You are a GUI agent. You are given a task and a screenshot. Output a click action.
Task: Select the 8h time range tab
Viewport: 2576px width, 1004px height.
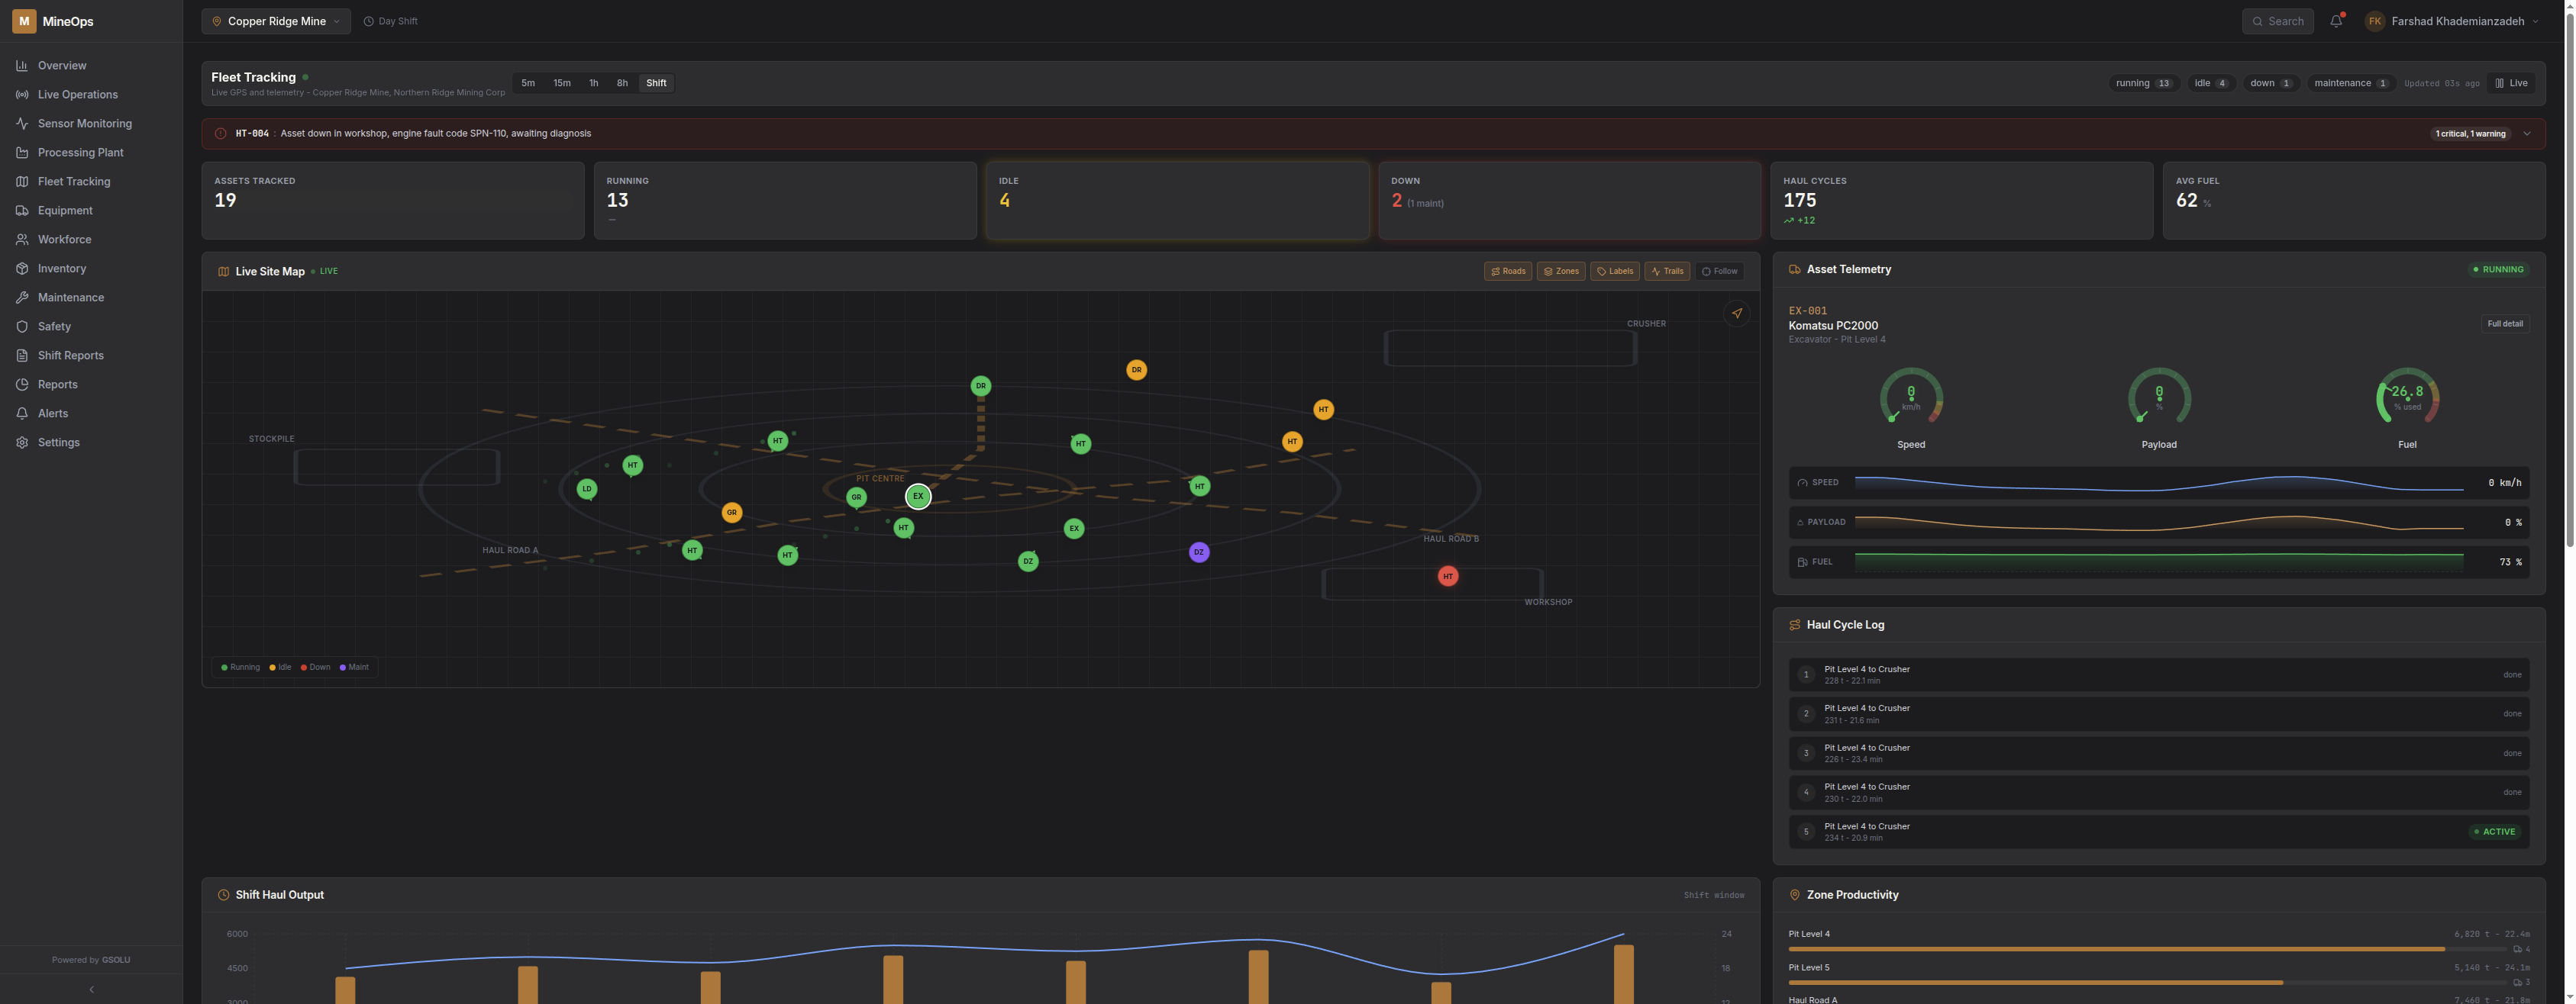[x=622, y=84]
